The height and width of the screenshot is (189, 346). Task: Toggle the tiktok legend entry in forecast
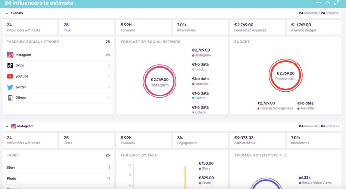[198, 70]
